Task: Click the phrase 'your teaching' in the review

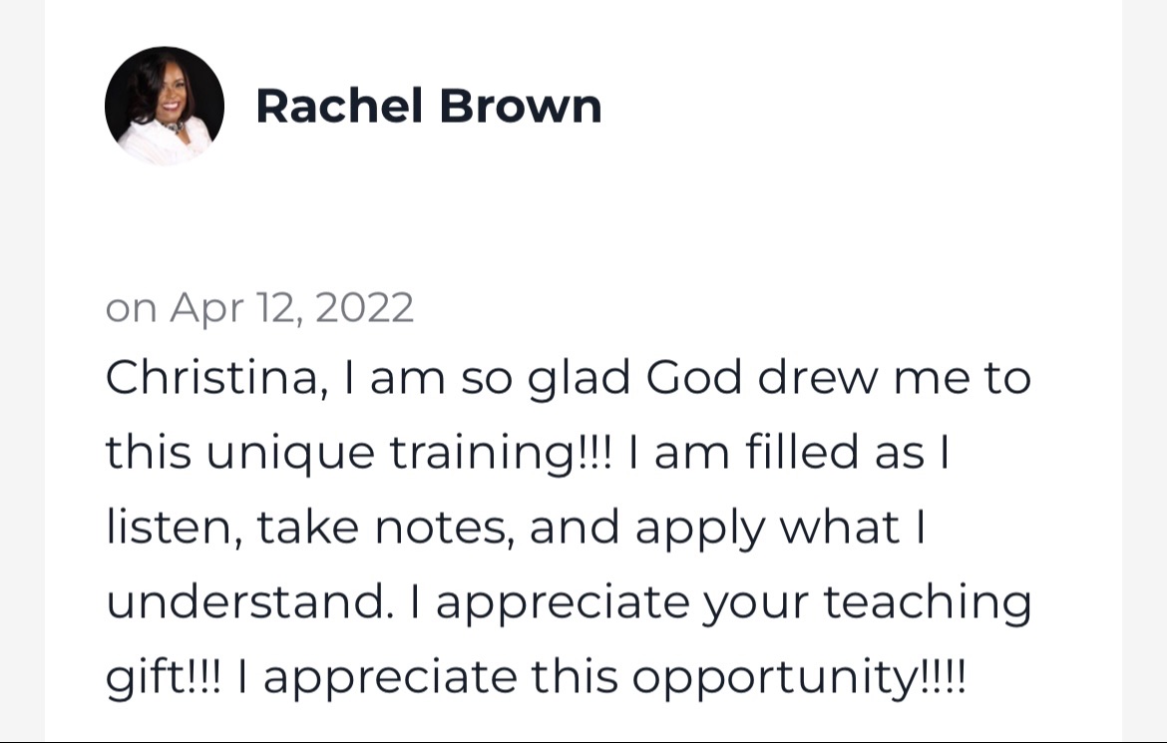Action: 867,603
